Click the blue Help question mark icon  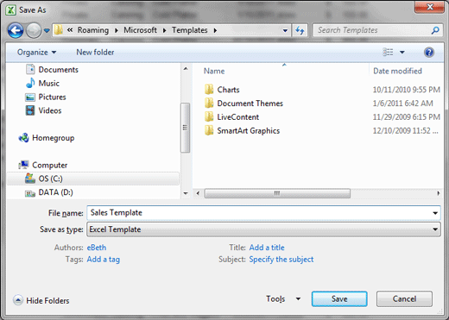(429, 53)
